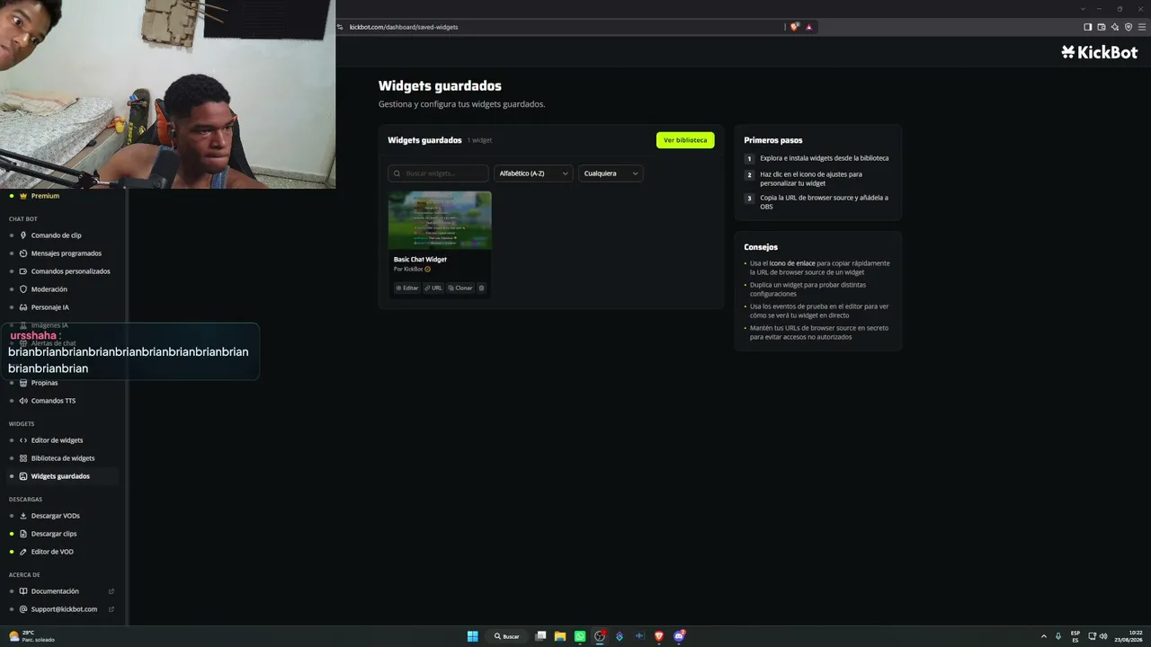Open Propinas in the sidebar

61,383
